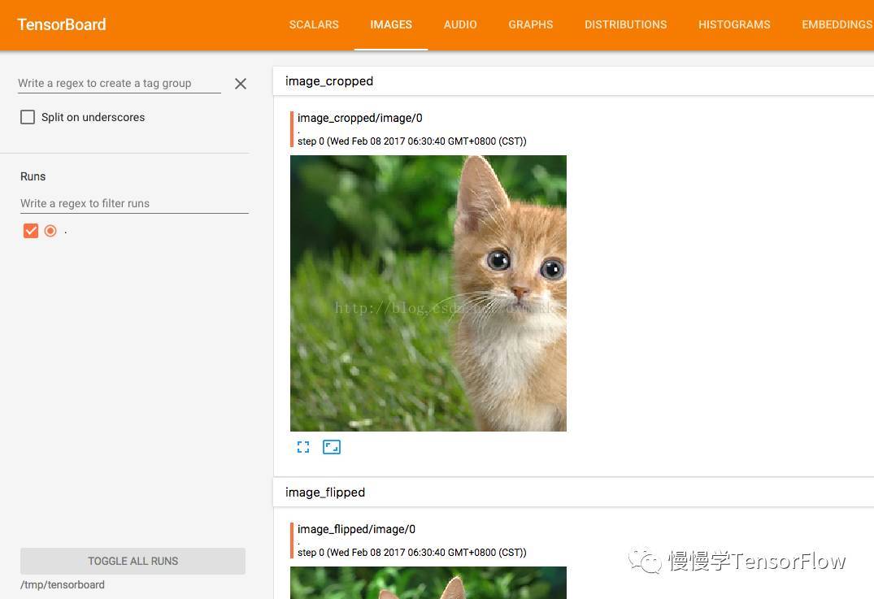Image resolution: width=874 pixels, height=599 pixels.
Task: Focus the filter runs regex input
Action: tap(134, 203)
